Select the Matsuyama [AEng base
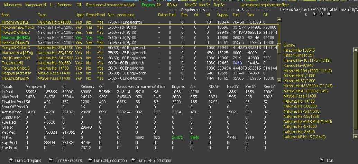 17,53
